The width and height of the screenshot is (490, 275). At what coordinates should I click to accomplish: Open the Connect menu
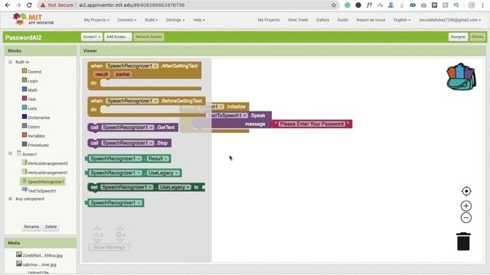[x=127, y=20]
